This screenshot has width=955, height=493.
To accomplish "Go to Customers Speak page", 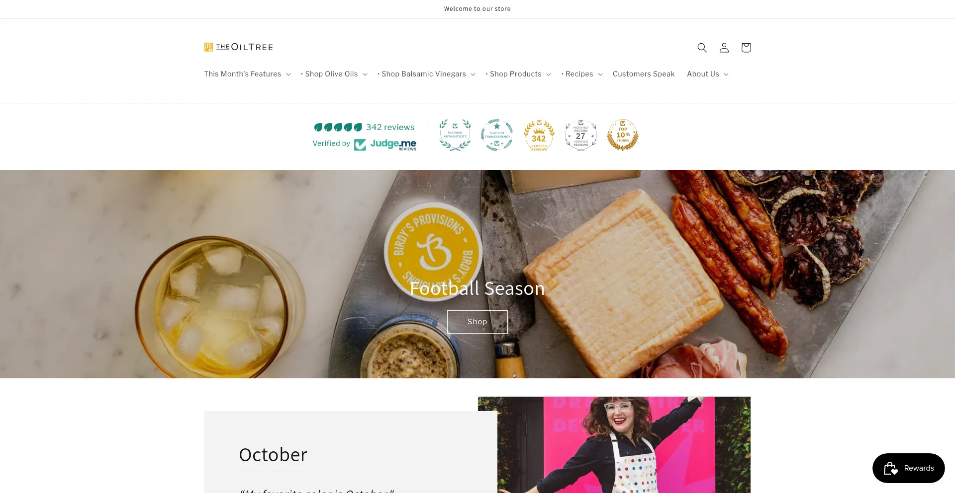I will 644,74.
